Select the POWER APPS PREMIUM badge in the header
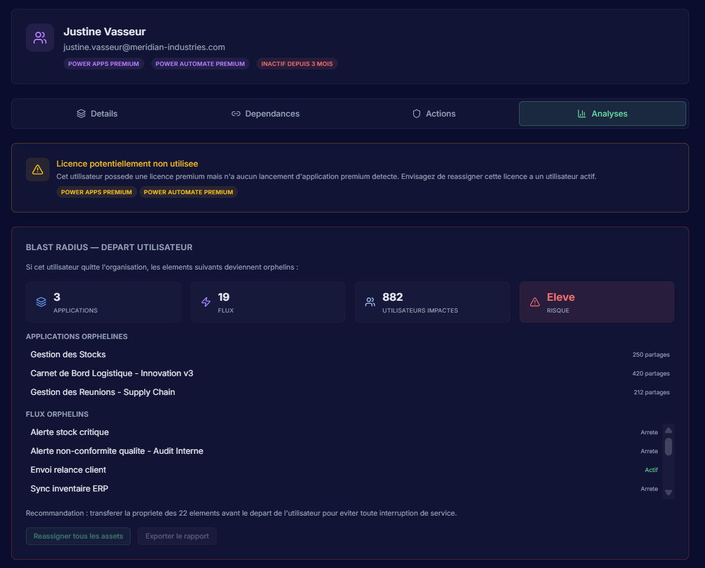 [x=104, y=64]
